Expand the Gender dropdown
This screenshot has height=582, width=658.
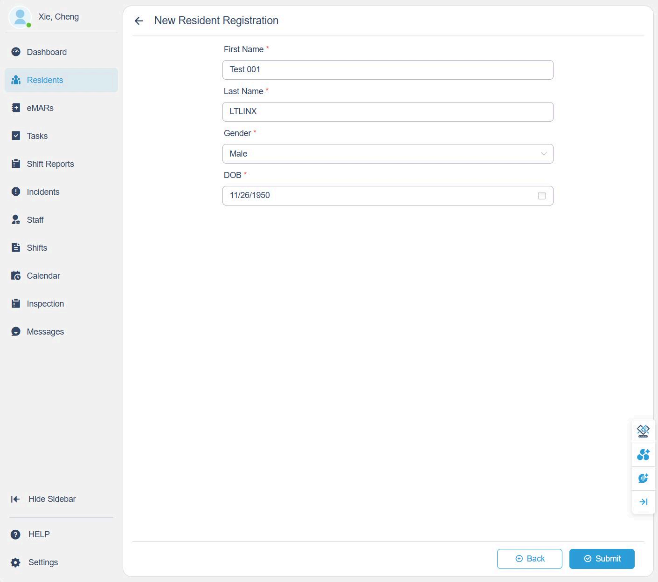pyautogui.click(x=387, y=154)
